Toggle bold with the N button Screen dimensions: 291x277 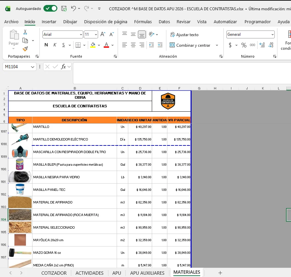coord(46,45)
